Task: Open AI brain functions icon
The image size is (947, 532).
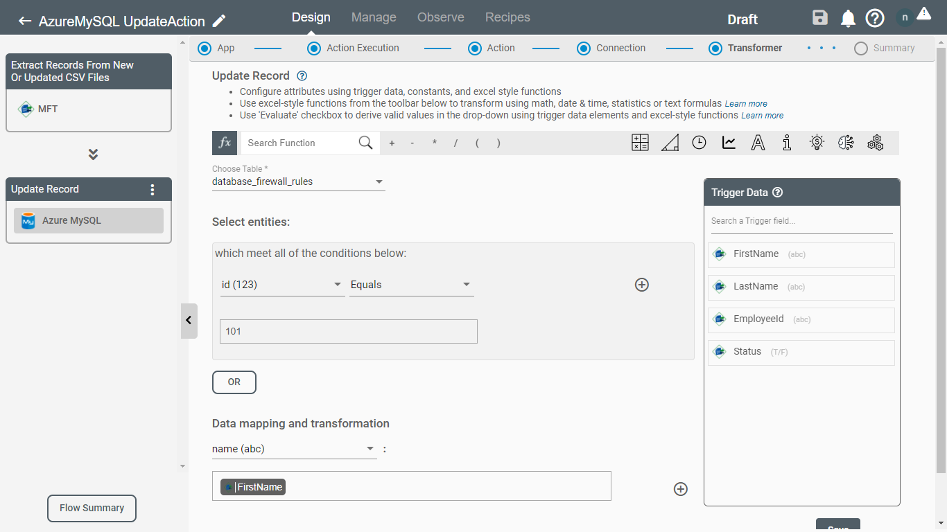Action: click(x=846, y=143)
